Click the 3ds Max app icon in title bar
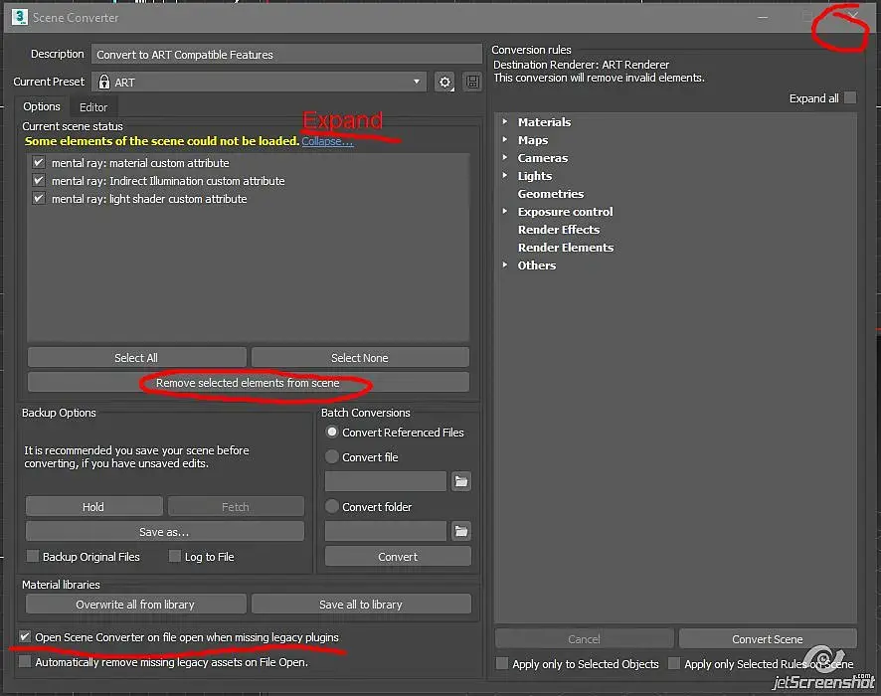 pyautogui.click(x=20, y=17)
